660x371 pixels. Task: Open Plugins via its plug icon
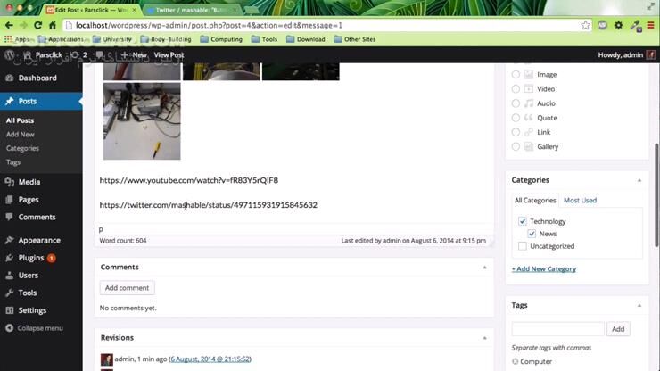coord(9,258)
